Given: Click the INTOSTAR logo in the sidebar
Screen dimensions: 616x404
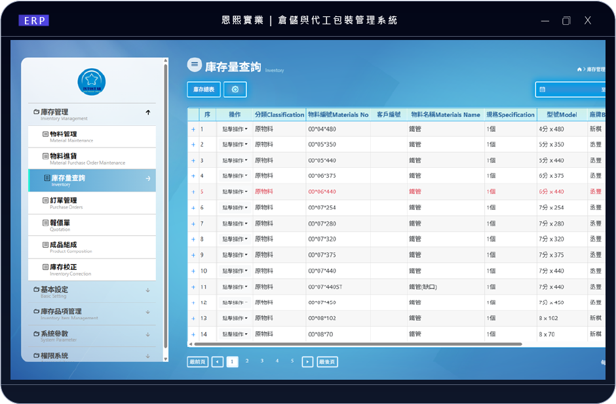Looking at the screenshot, I should coord(91,82).
